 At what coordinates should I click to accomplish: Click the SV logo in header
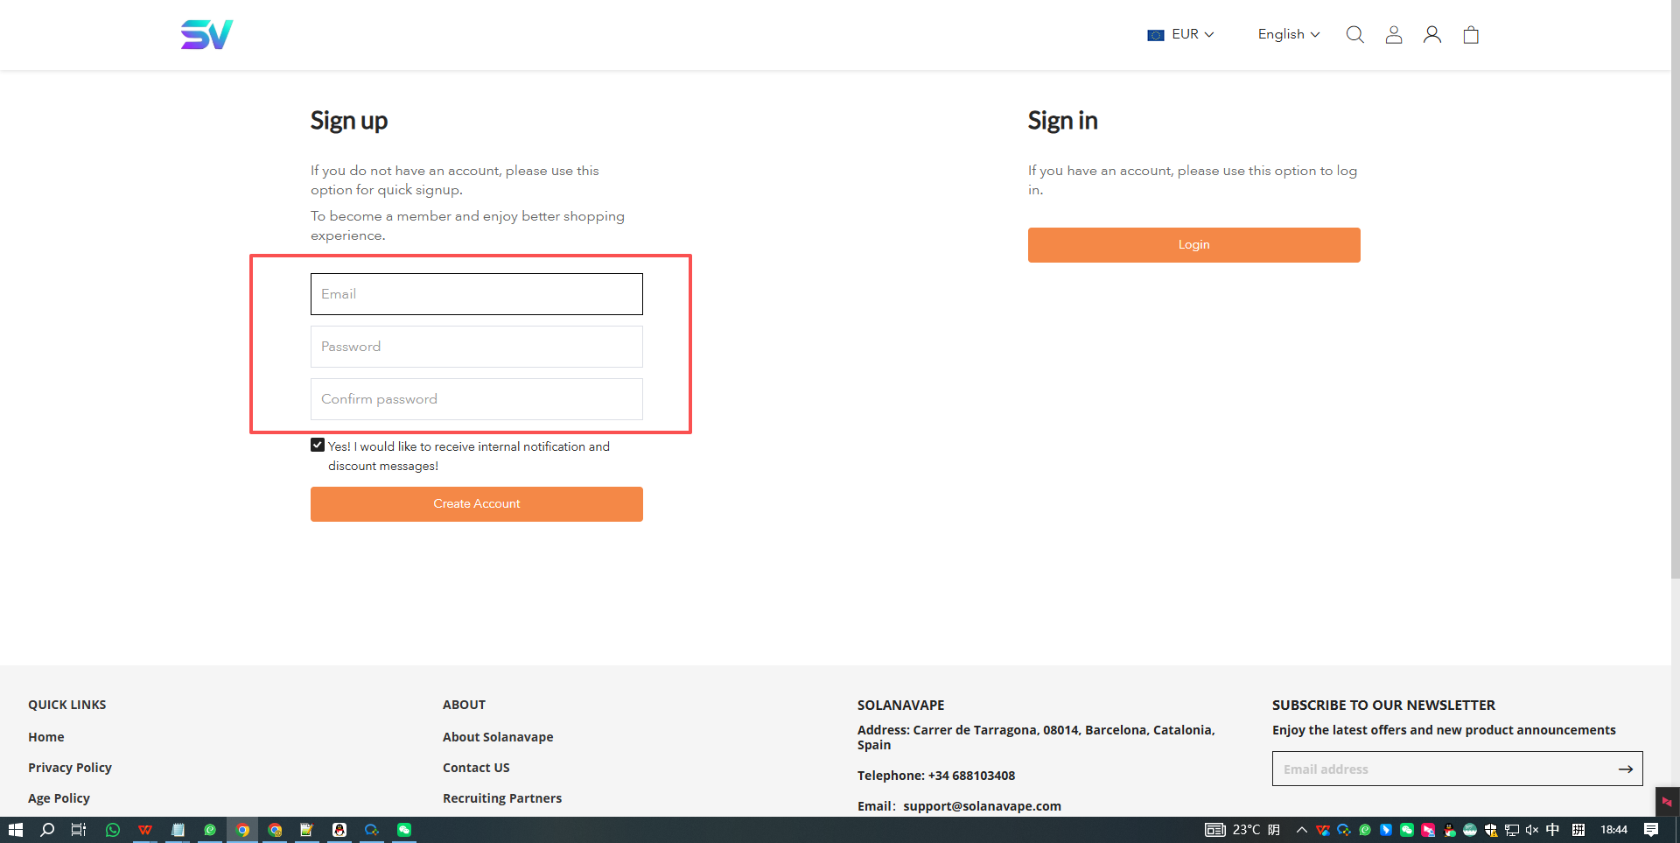point(206,35)
